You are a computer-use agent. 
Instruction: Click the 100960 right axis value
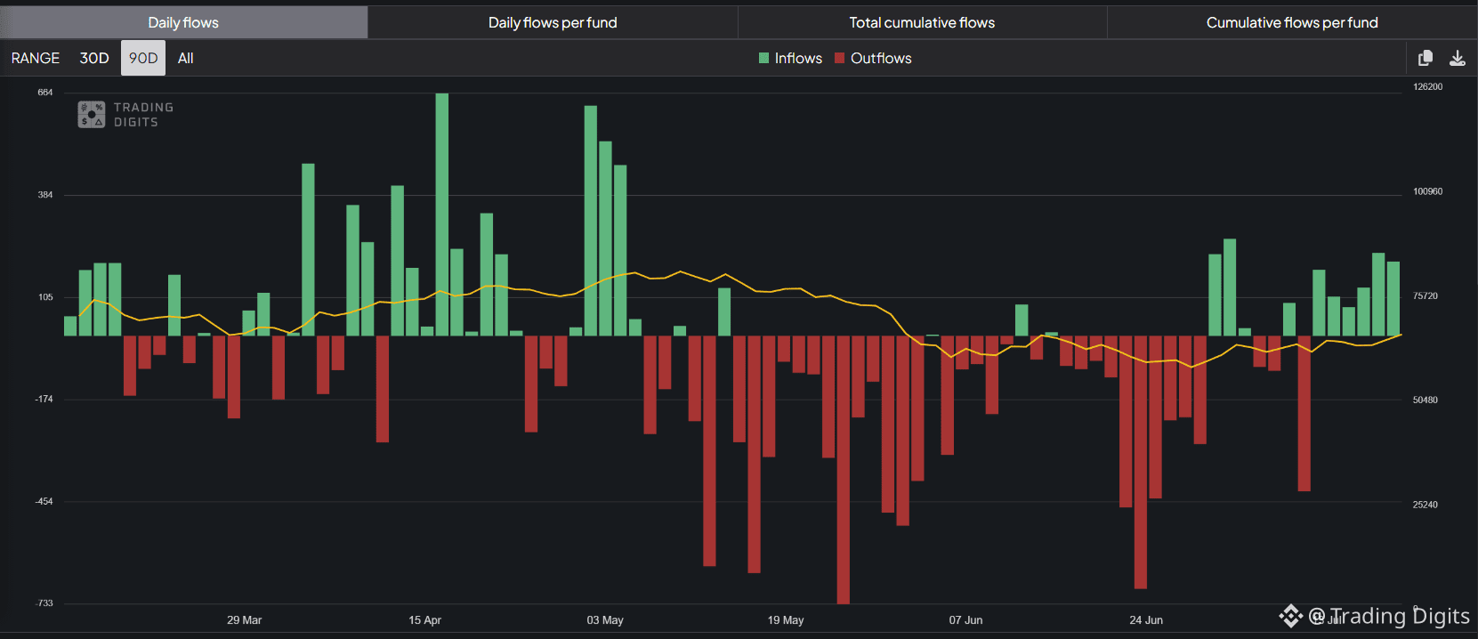coord(1428,191)
